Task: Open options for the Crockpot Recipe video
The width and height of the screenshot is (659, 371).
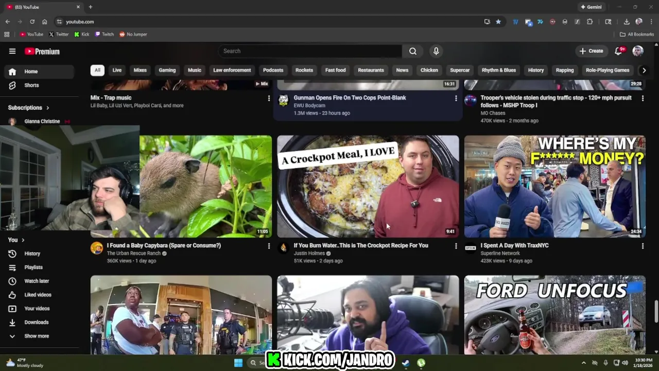Action: coord(456,246)
